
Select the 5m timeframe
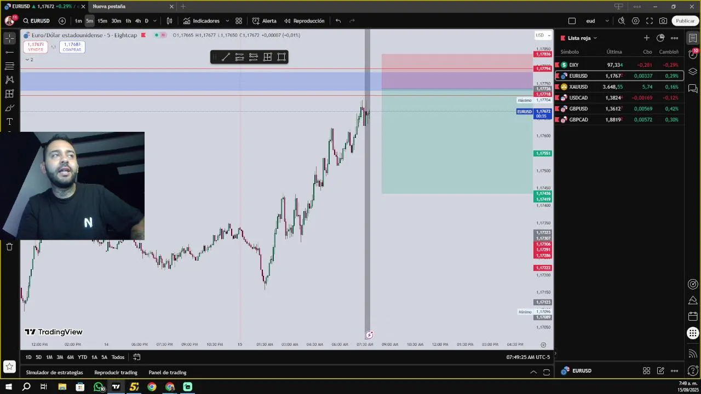89,21
